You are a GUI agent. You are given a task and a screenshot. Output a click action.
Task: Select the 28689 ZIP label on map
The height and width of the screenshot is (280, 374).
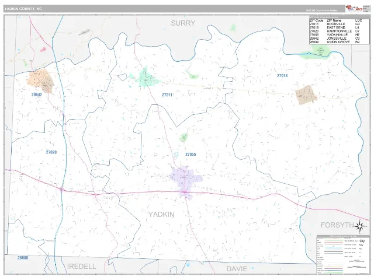point(23,258)
